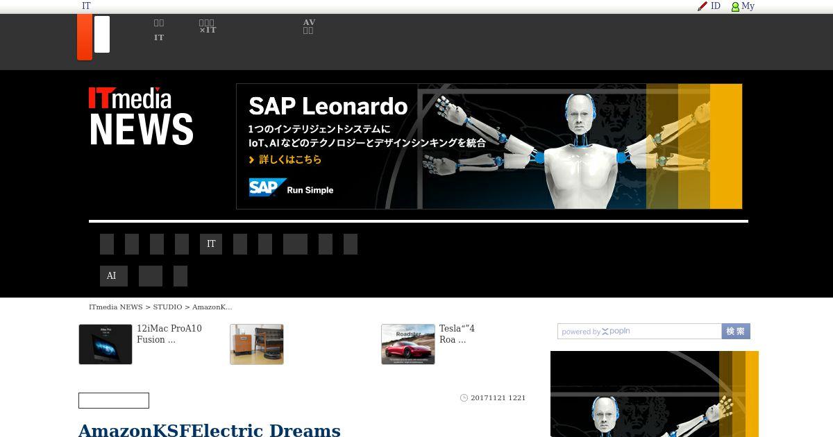
Task: Open the Tesla Roa... article link
Action: pos(457,334)
